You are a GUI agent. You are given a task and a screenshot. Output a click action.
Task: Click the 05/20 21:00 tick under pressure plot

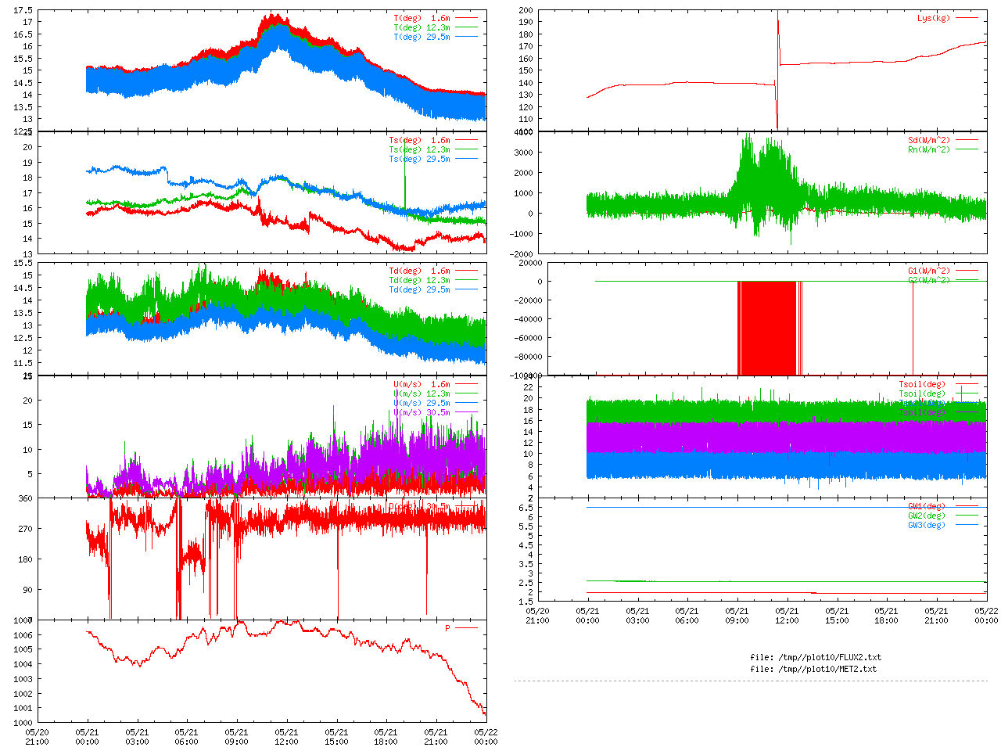37,737
